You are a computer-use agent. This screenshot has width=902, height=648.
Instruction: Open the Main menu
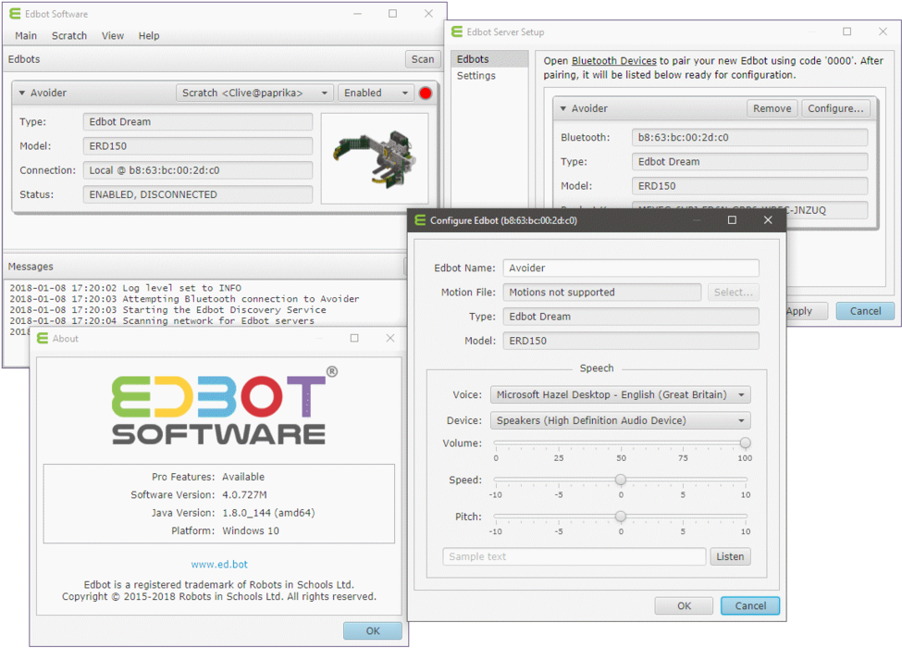(26, 36)
